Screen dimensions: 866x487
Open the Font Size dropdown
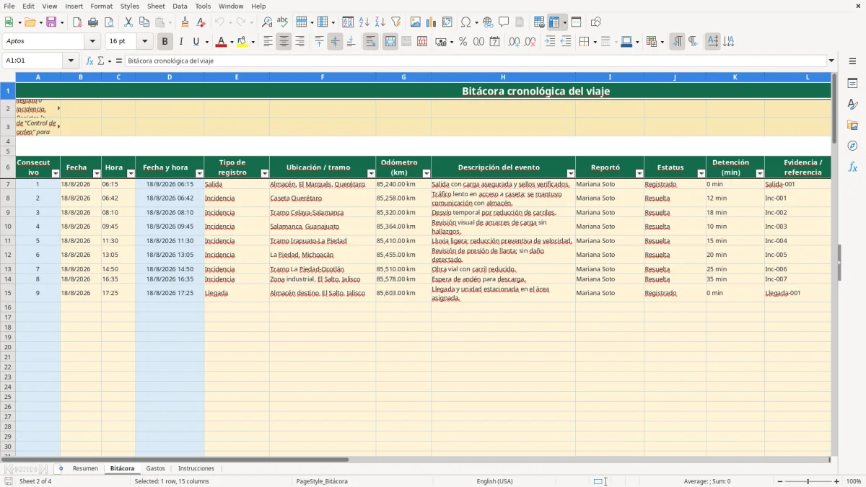144,41
